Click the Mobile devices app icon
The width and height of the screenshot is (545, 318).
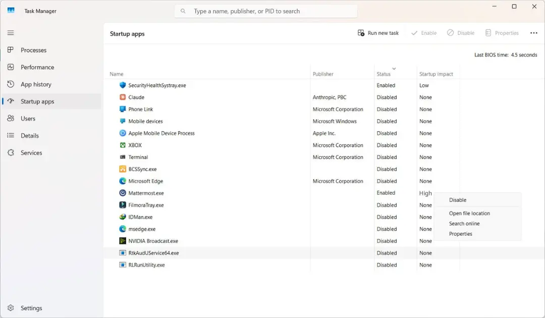122,121
